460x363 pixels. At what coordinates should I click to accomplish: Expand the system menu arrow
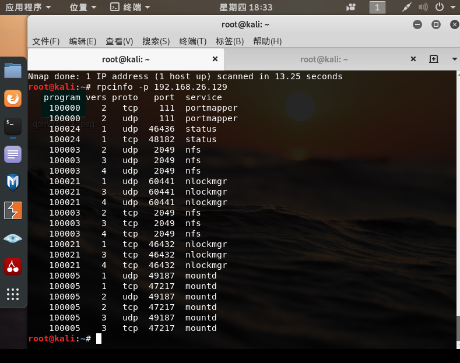click(454, 7)
